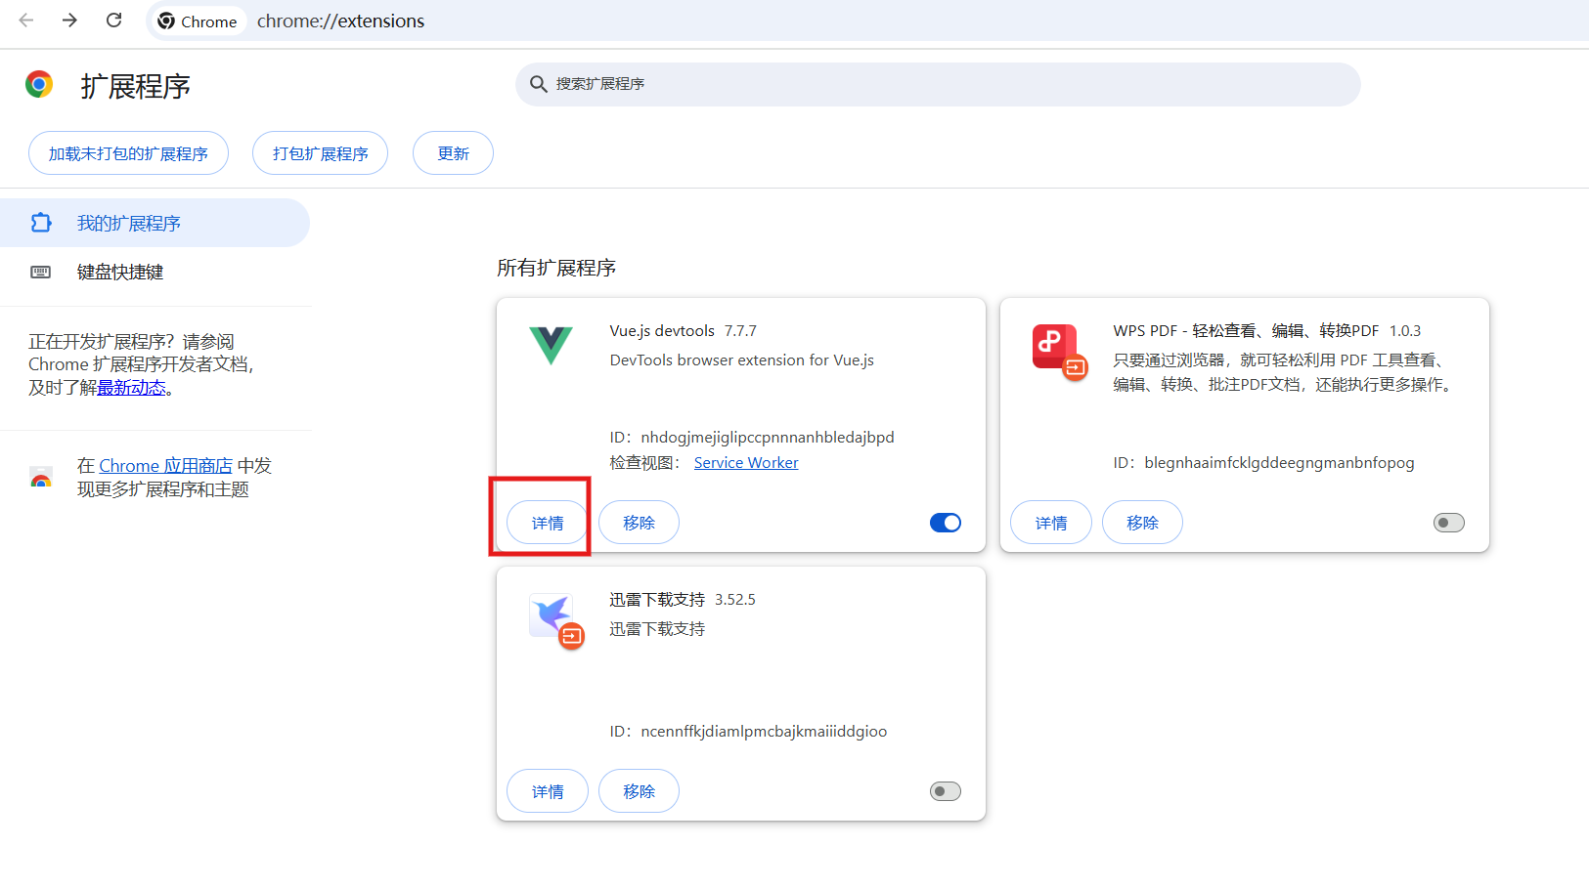Click the 更新 button

453,153
